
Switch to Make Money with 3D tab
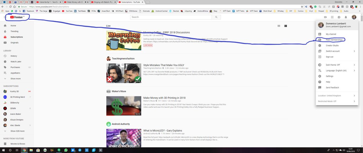(x=76, y=2)
